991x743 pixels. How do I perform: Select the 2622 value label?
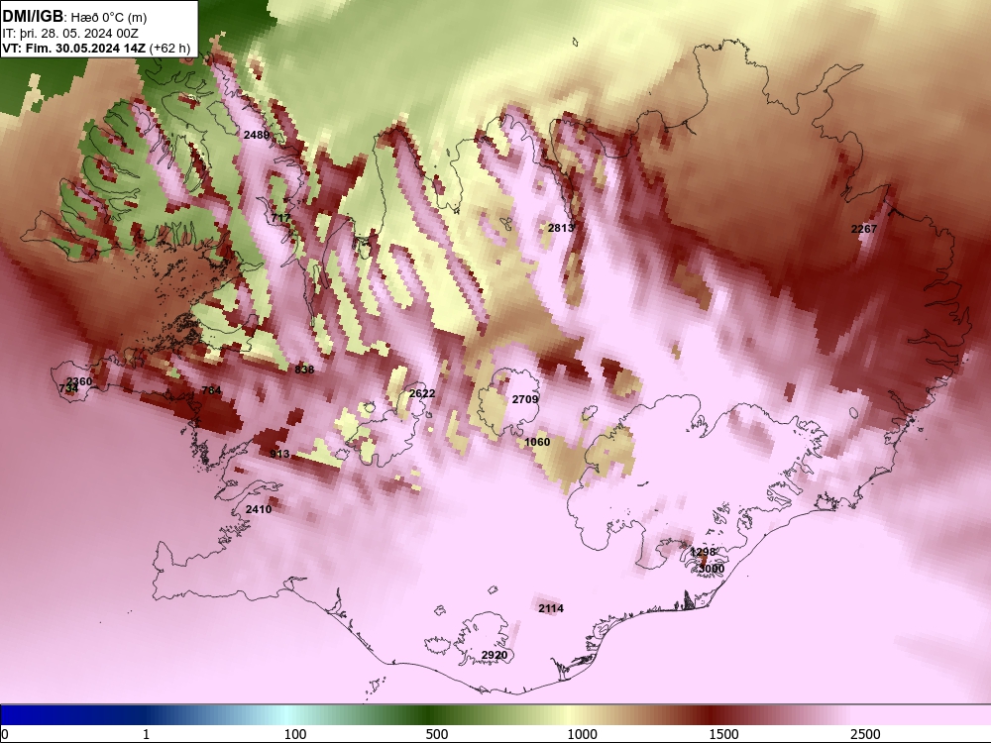pos(422,393)
